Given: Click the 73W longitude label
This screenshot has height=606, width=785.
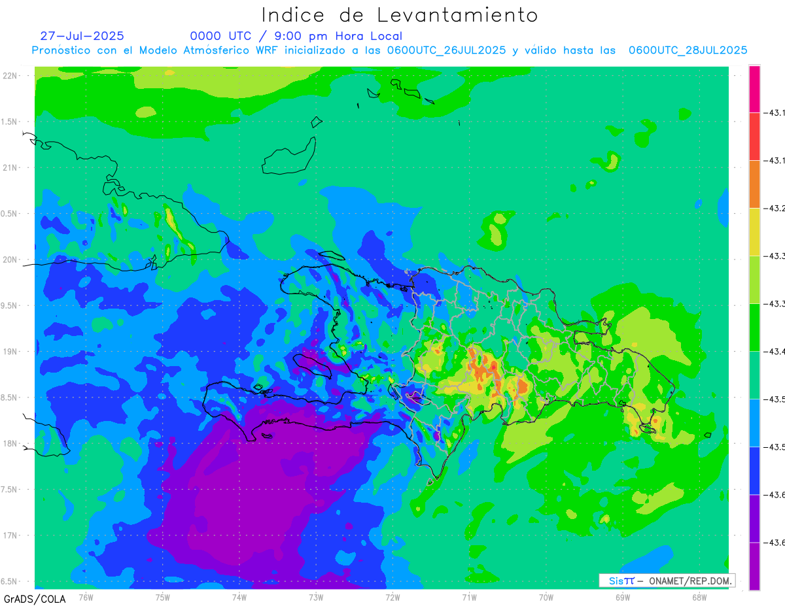Looking at the screenshot, I should click(316, 597).
